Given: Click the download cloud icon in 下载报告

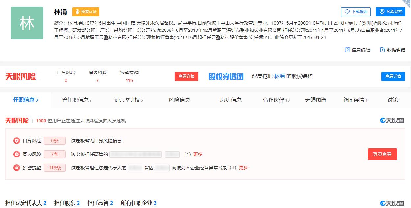Looking at the screenshot, I should click(347, 12).
